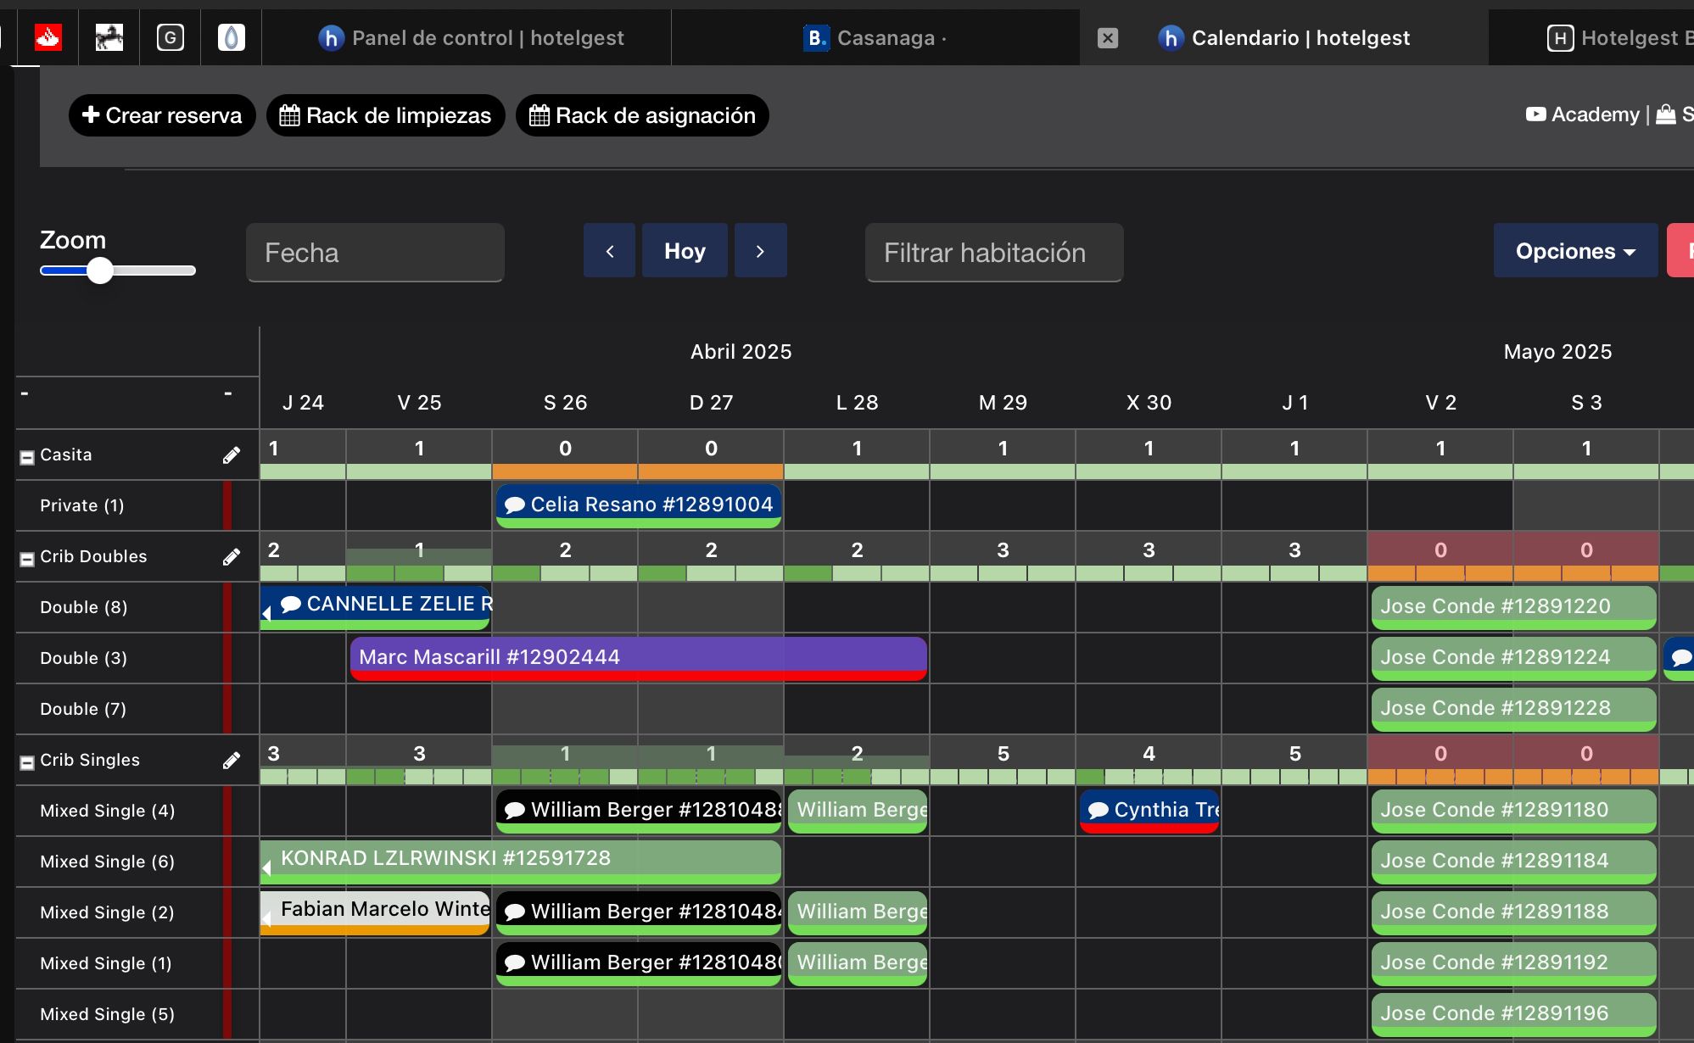Select the Private (1) room row
This screenshot has width=1694, height=1043.
pyautogui.click(x=137, y=505)
